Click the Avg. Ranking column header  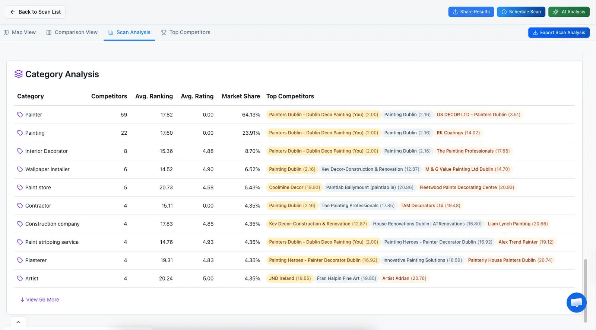pos(154,96)
